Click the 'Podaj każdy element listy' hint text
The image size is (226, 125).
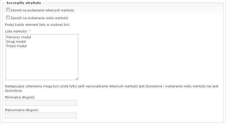coord(38,25)
